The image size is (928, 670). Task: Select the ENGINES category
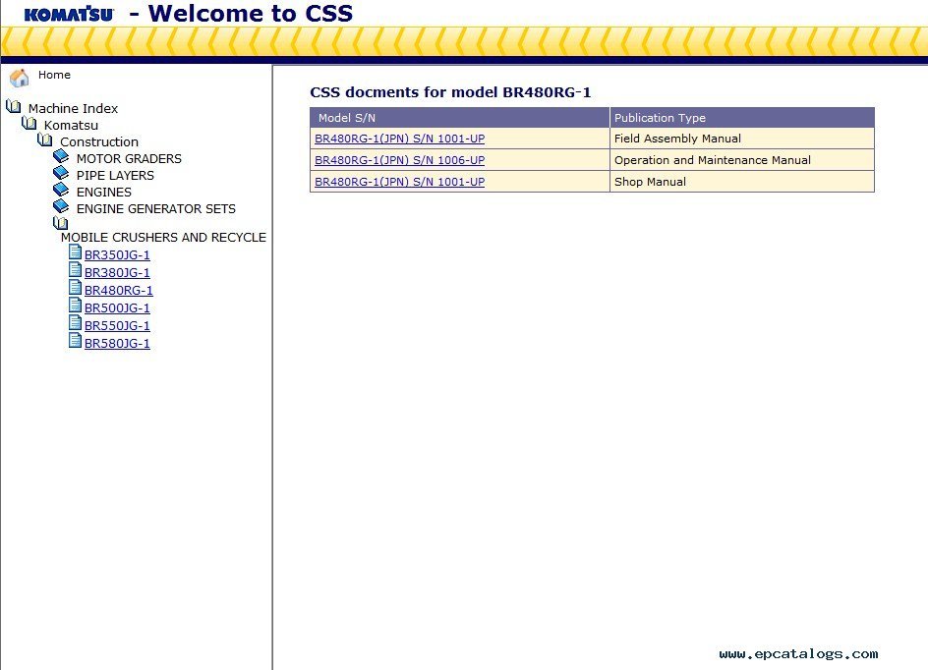(104, 193)
